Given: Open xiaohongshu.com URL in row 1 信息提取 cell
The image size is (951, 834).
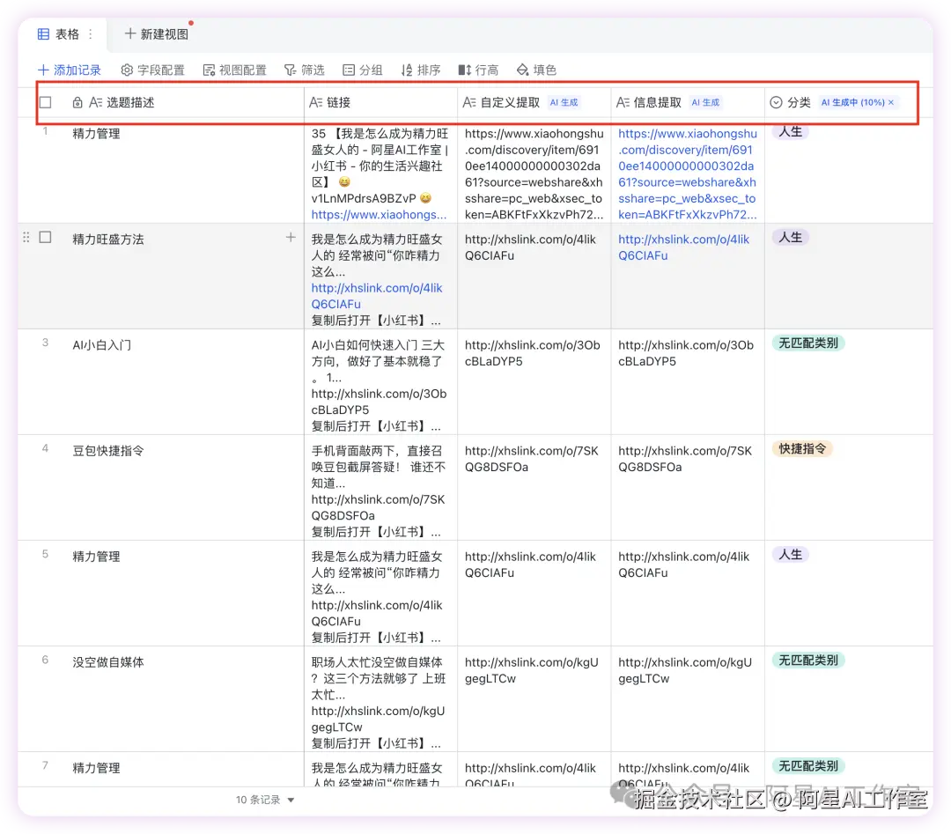Looking at the screenshot, I should click(x=687, y=174).
